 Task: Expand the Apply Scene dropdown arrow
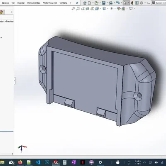[127, 9]
